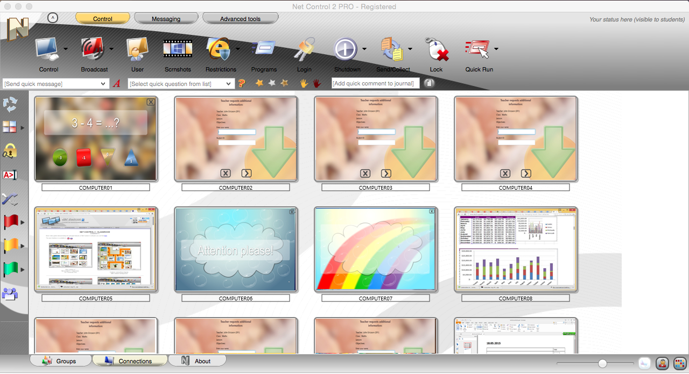
Task: Close the Attention please overlay on COMPUTER06
Action: 292,212
